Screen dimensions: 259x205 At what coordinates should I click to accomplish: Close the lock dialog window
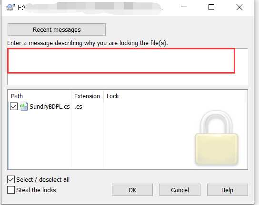[239, 7]
